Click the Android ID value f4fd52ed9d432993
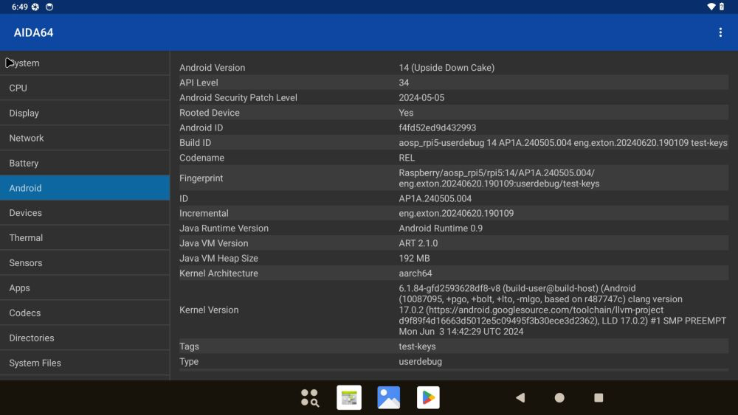Image resolution: width=738 pixels, height=415 pixels. 437,128
